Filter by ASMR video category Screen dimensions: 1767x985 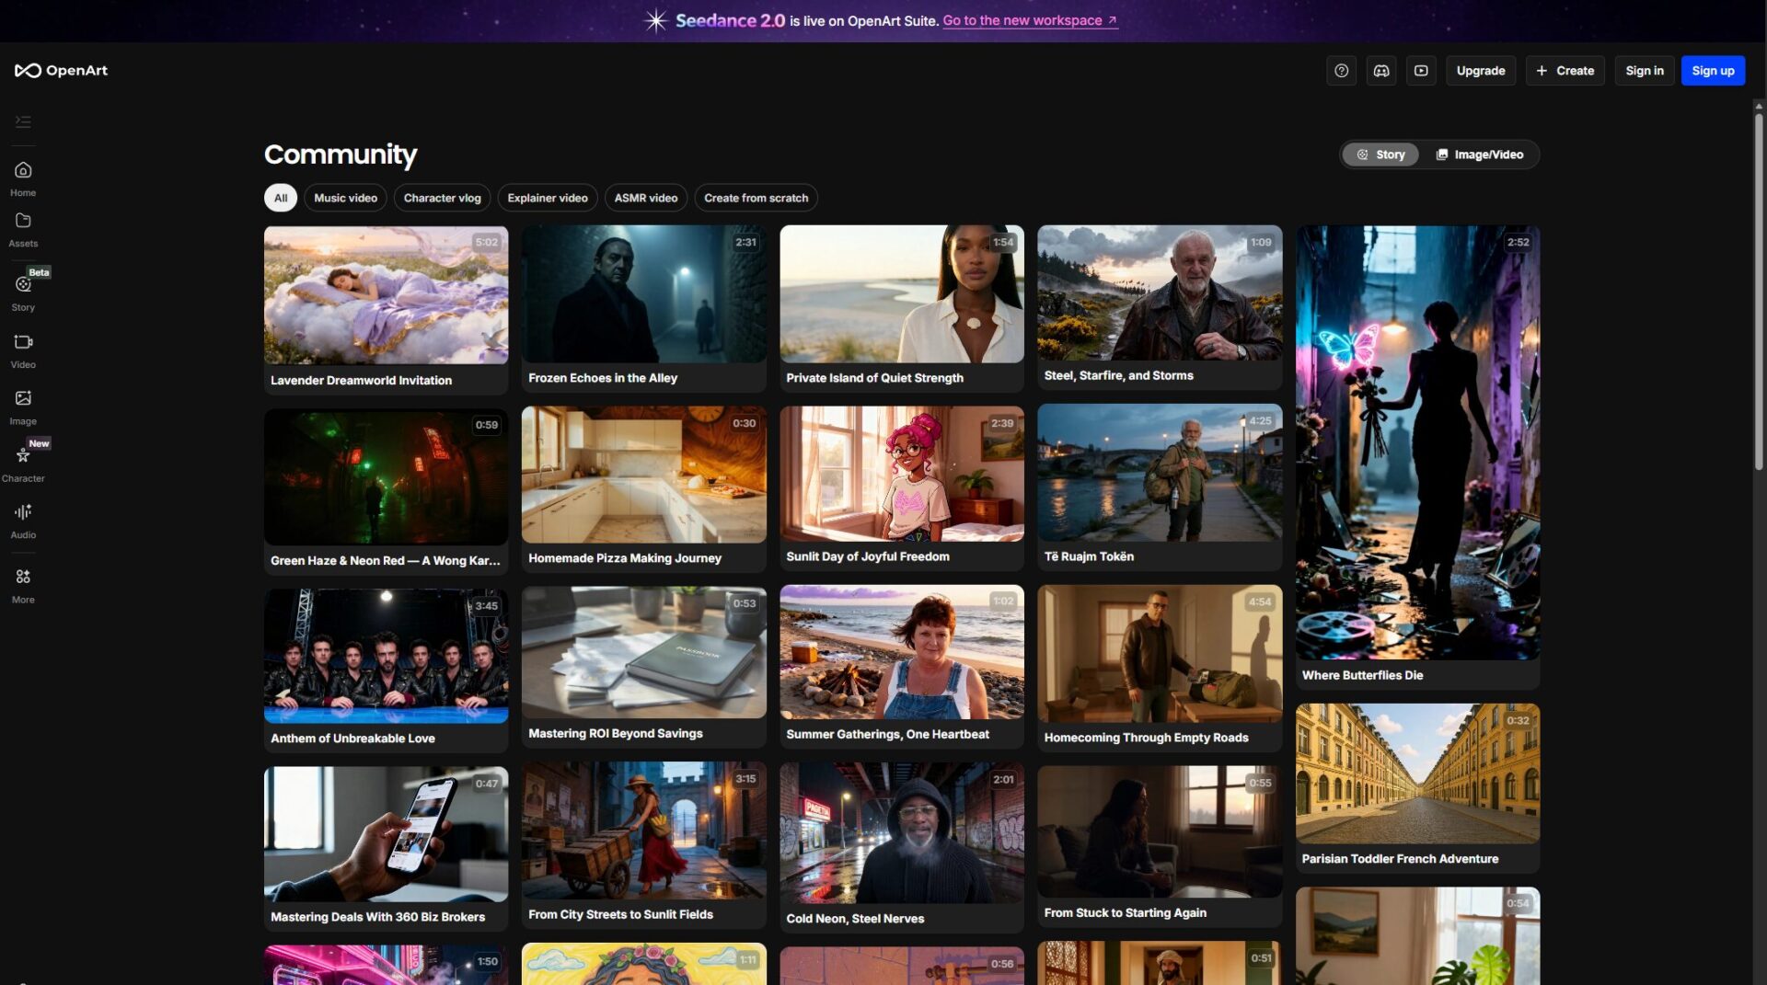pos(645,198)
